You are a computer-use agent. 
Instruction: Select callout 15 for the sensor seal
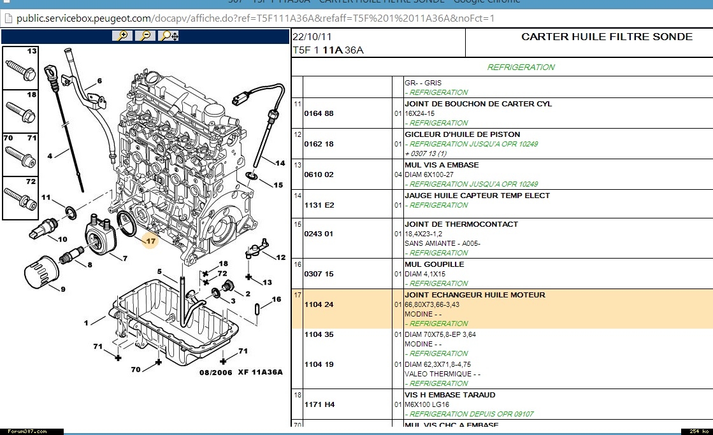pos(278,185)
